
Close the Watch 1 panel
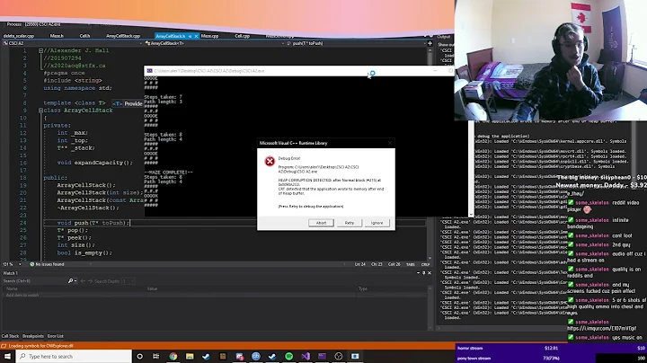pyautogui.click(x=430, y=273)
